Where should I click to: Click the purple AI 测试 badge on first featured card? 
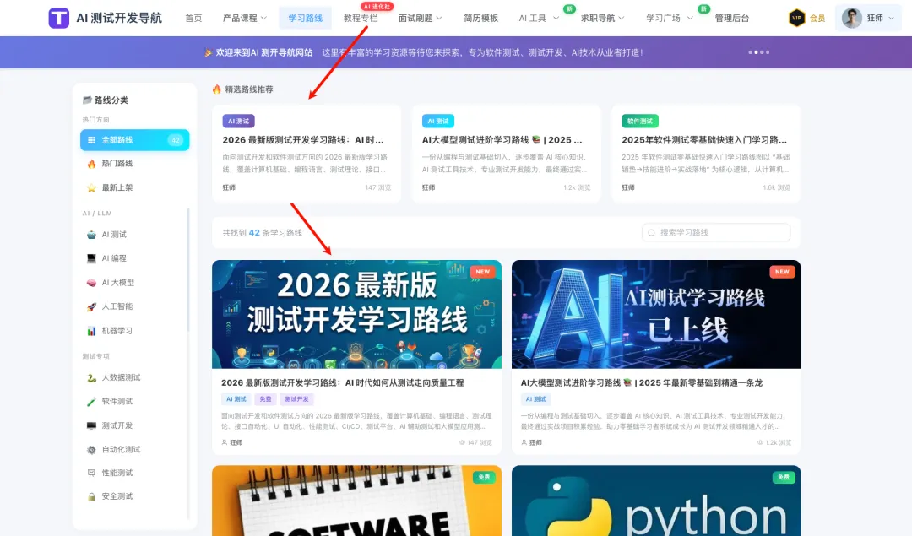point(238,121)
